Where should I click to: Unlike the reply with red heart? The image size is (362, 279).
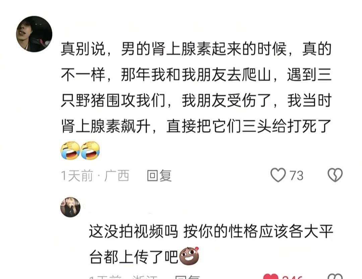click(271, 276)
